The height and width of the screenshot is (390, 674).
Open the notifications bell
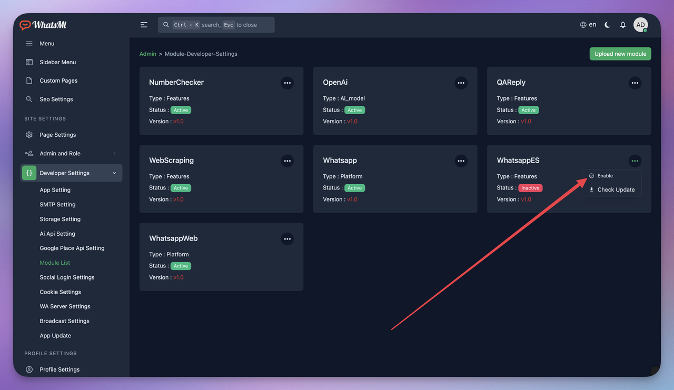(x=623, y=25)
